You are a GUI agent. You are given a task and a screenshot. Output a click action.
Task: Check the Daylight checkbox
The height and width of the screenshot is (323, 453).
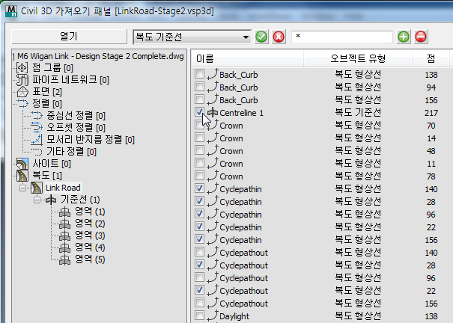199,315
